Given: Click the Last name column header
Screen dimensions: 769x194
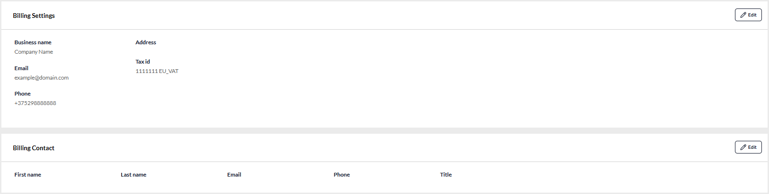Looking at the screenshot, I should [133, 175].
